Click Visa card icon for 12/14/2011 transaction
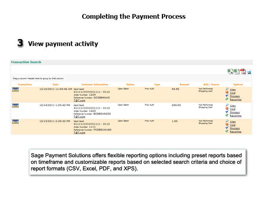 (x=15, y=105)
